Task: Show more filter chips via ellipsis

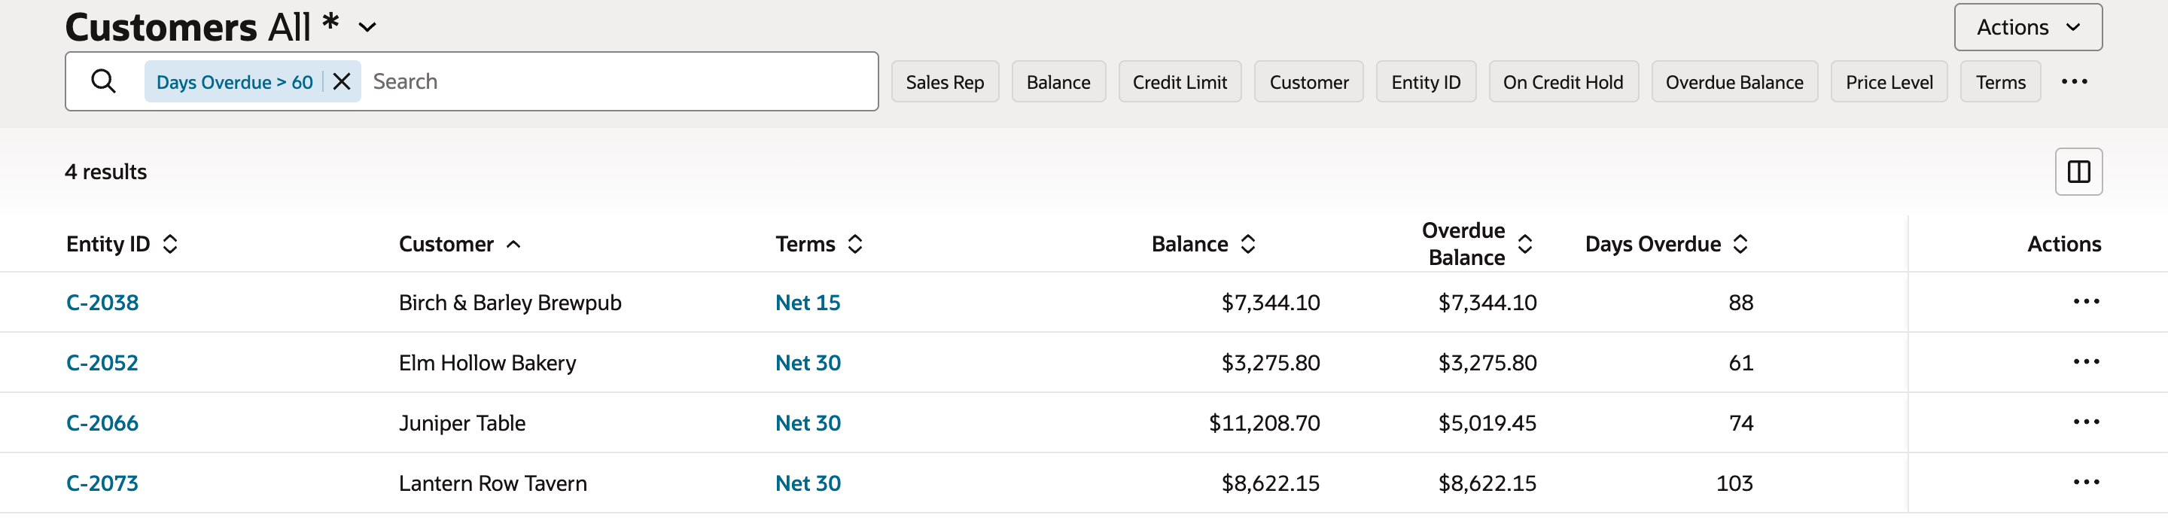Action: (x=2074, y=81)
